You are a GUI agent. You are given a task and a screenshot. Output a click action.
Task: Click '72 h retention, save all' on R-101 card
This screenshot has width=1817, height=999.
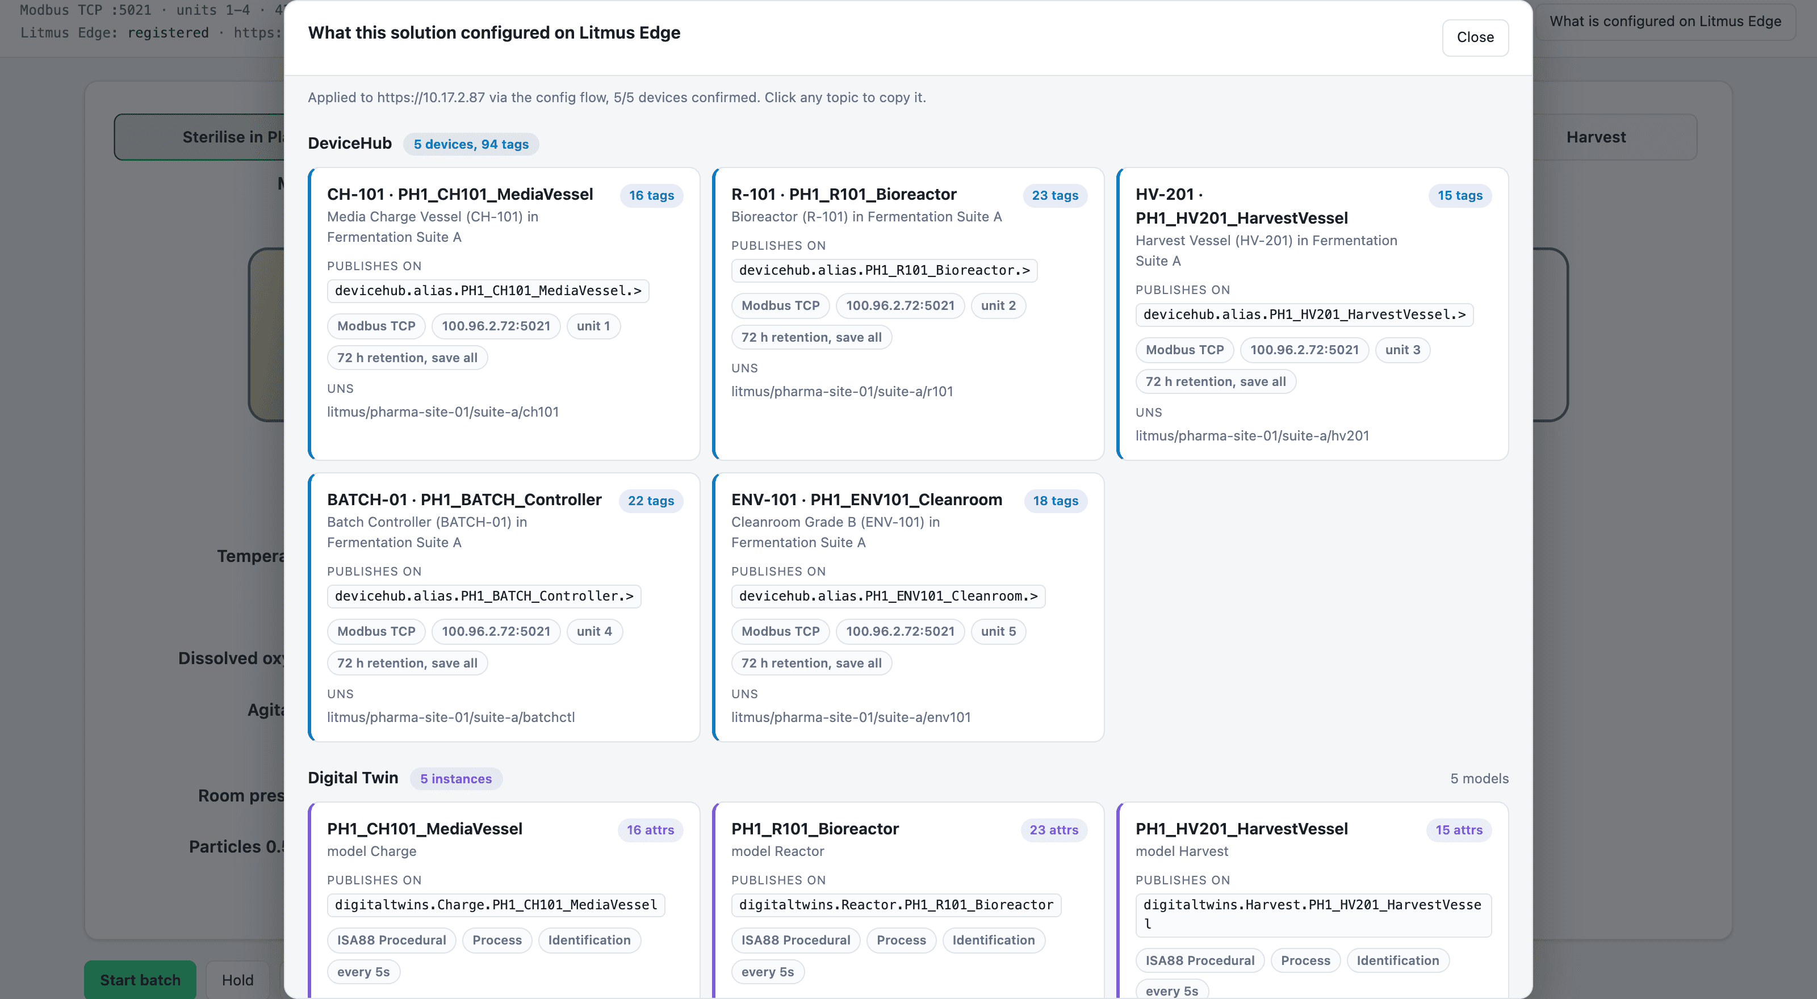811,337
